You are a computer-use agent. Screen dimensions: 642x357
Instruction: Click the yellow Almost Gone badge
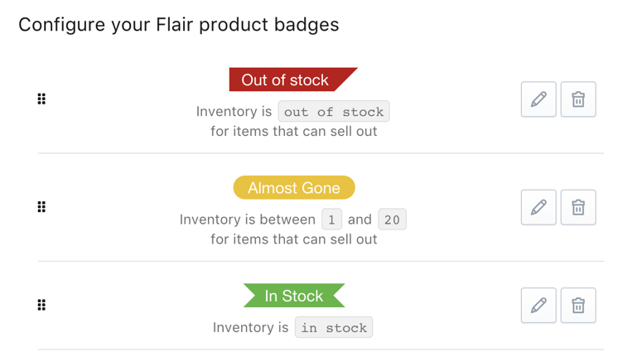294,188
